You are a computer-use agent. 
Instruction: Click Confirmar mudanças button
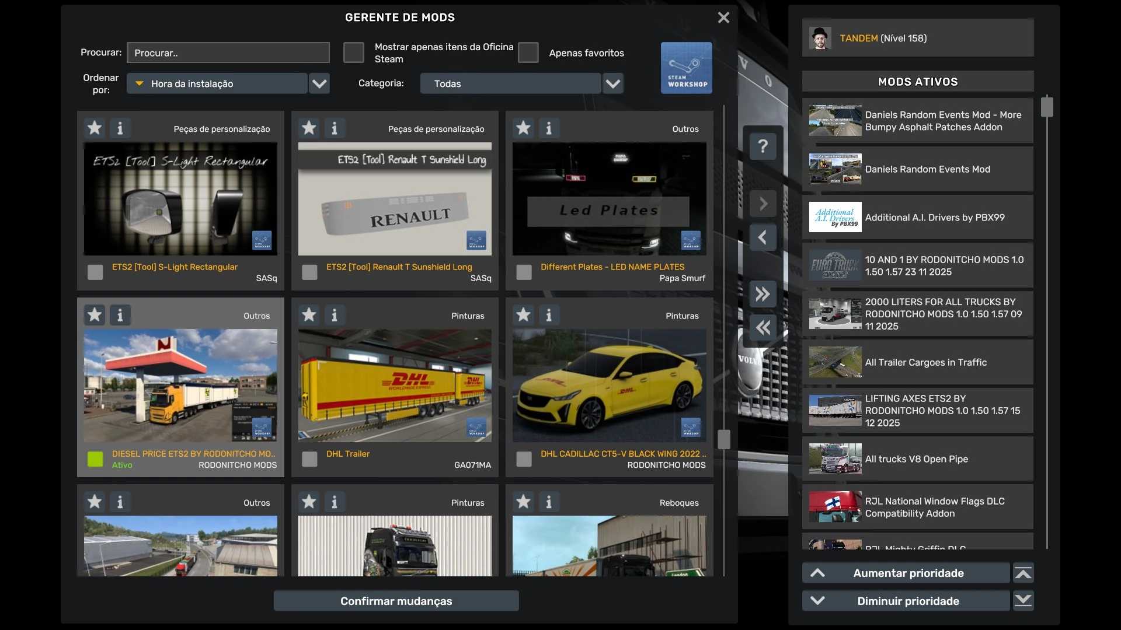pyautogui.click(x=396, y=601)
